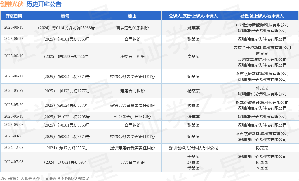This screenshot has height=181, width=299.
Task: Select case number 甘0123民初1777号
Action: (73, 91)
